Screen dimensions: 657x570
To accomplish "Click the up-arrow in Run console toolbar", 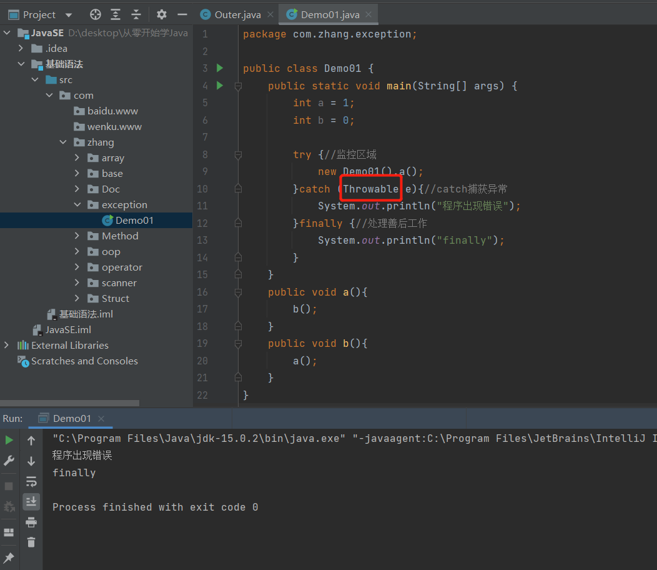I will [x=31, y=441].
